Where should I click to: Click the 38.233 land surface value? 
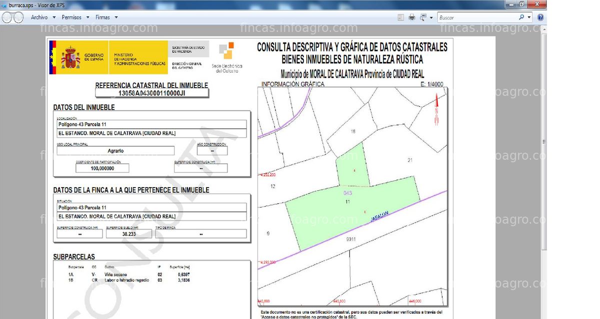pyautogui.click(x=129, y=234)
